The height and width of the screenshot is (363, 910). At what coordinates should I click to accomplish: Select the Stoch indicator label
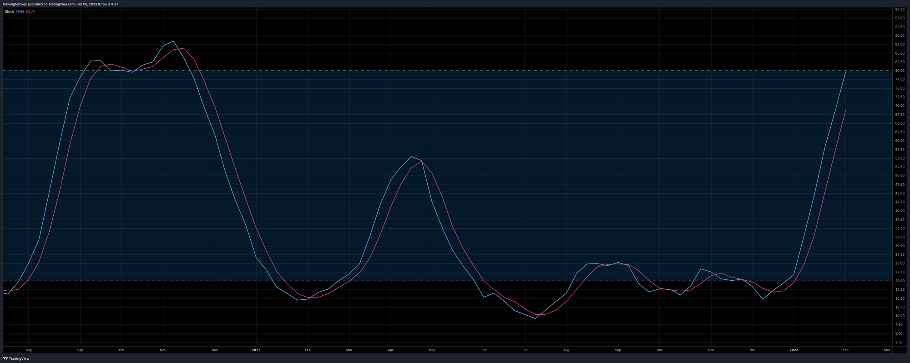coord(9,11)
